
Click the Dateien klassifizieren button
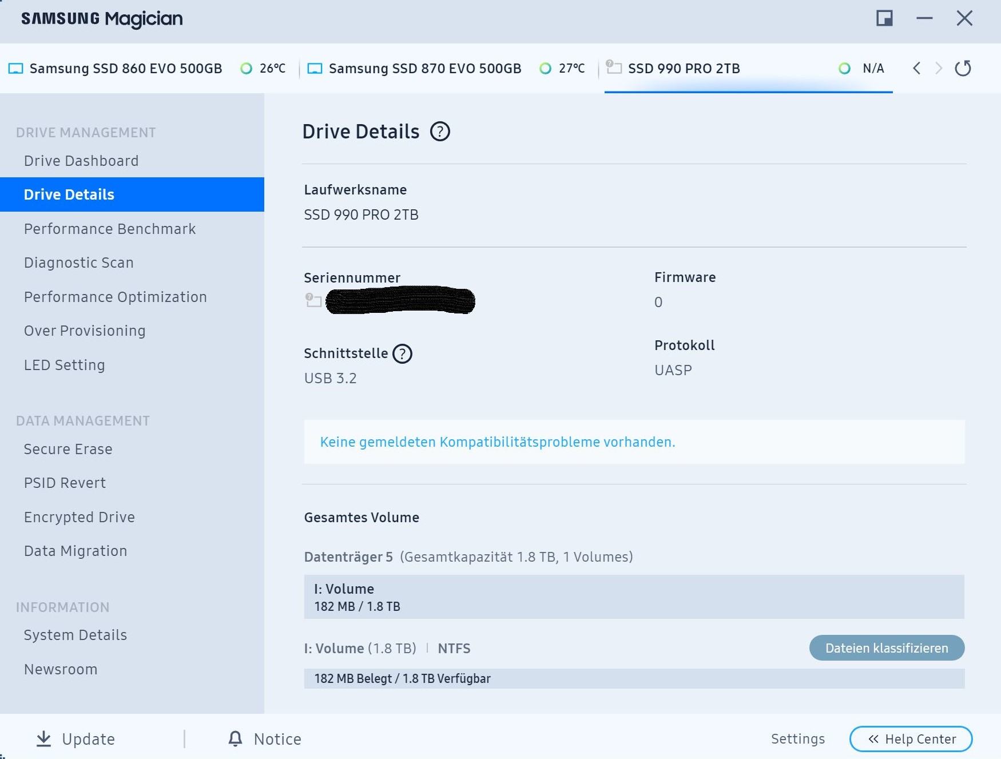coord(887,648)
